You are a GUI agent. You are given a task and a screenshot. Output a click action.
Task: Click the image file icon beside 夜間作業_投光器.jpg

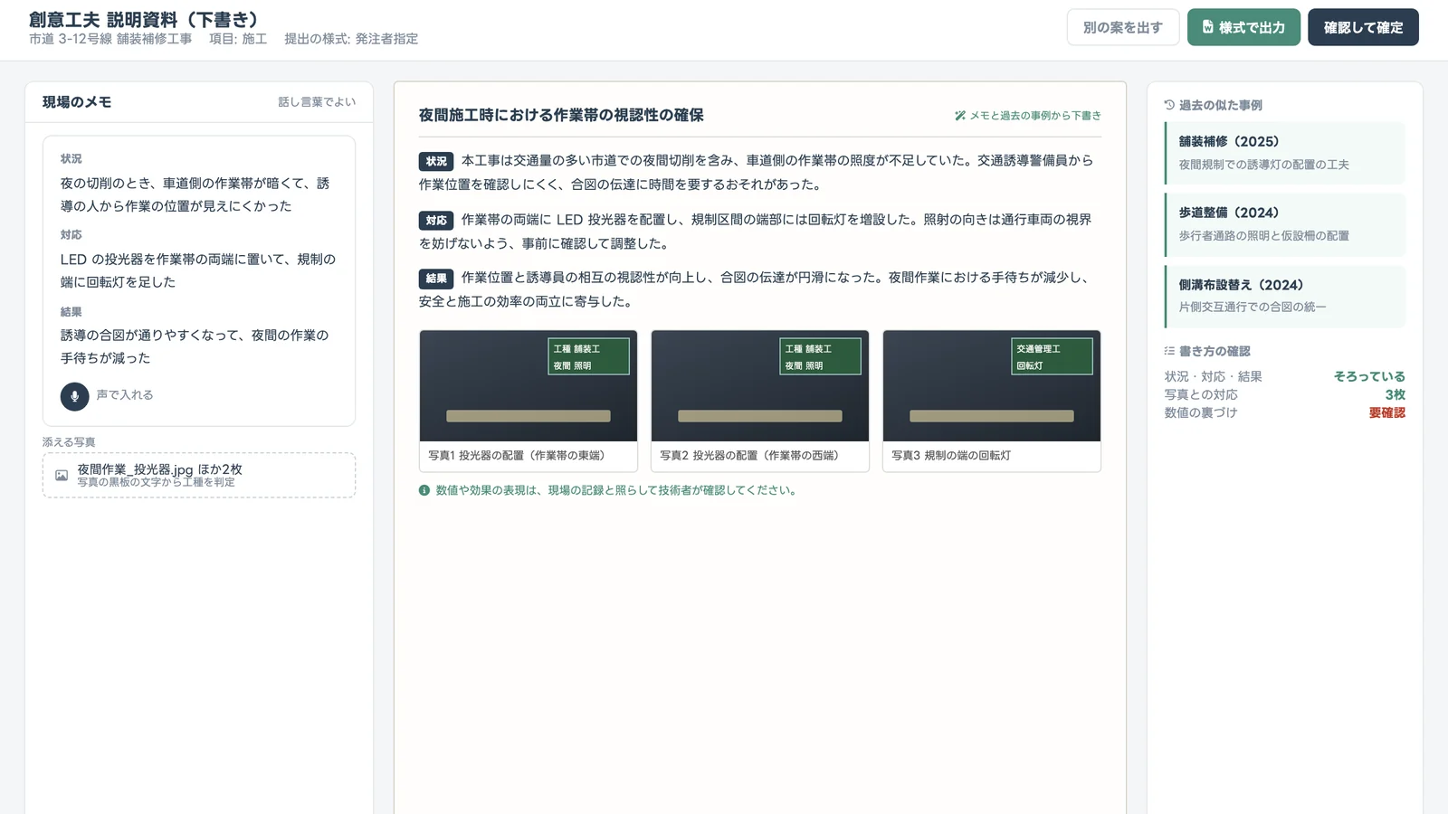click(x=62, y=475)
